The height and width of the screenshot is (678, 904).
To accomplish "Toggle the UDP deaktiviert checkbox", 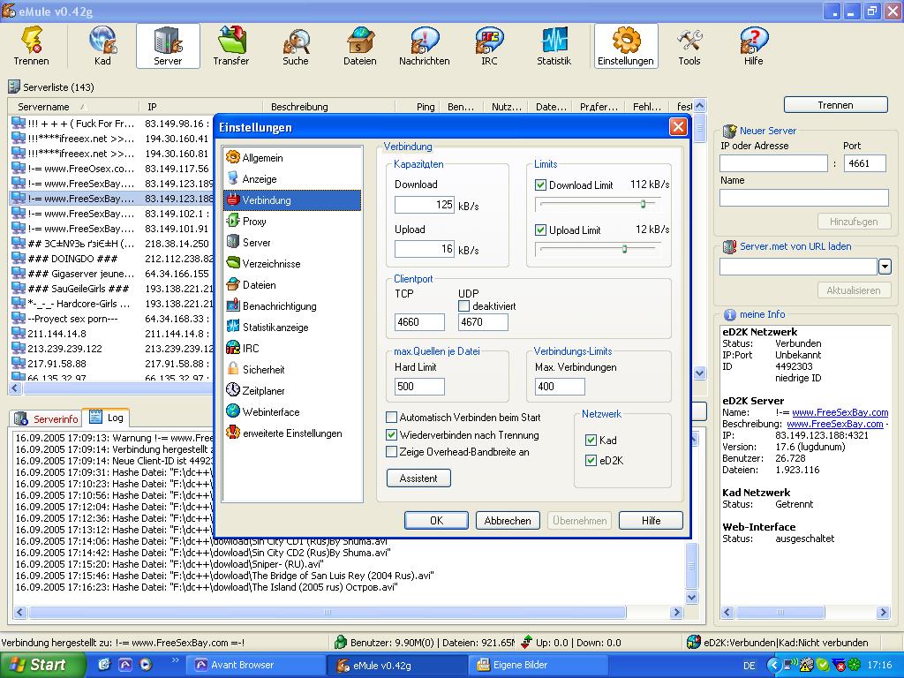I will [464, 306].
